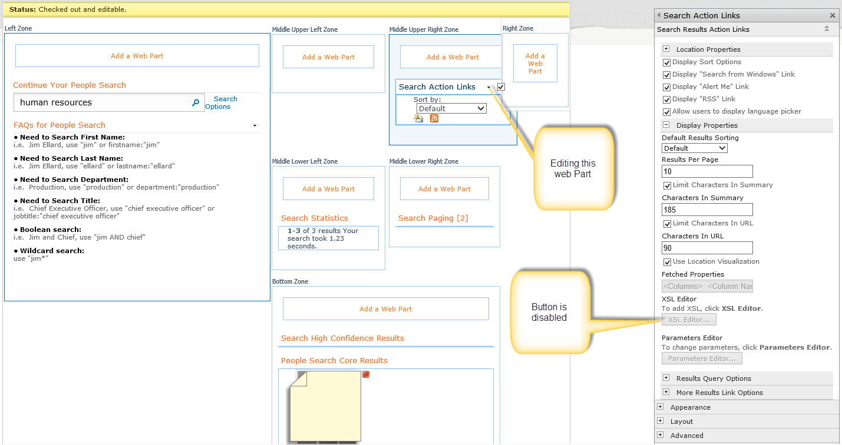Click the yellow note thumbnail in Core Results
842x445 pixels.
point(325,406)
